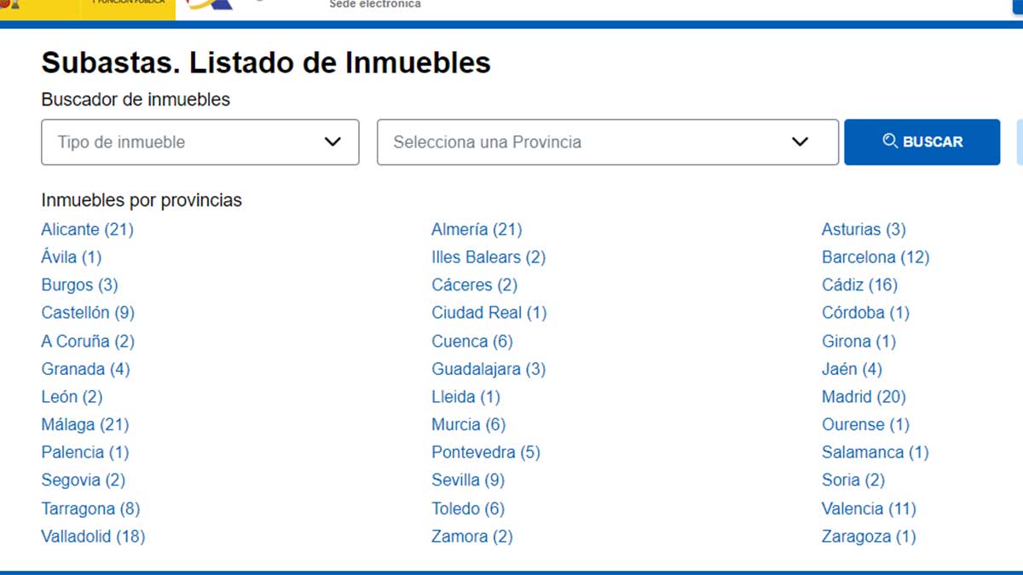The width and height of the screenshot is (1023, 575).
Task: Open the Valladolid (18) listing
Action: point(93,536)
